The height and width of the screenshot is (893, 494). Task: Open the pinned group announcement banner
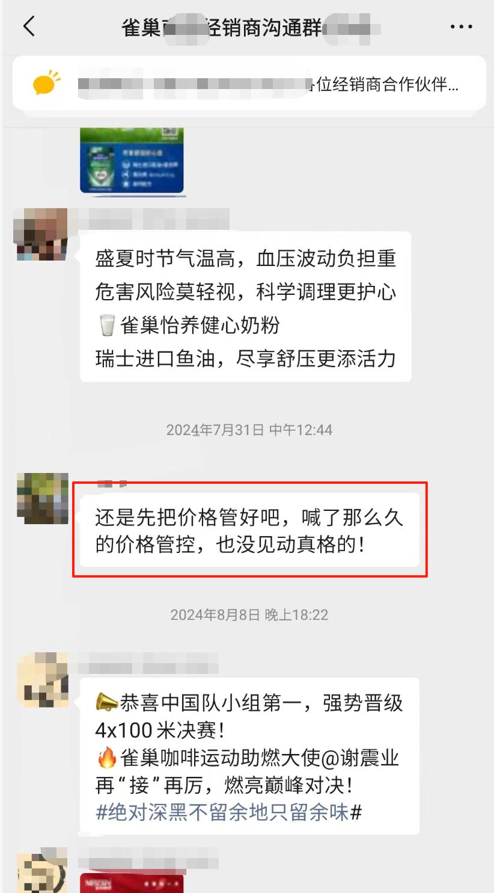point(249,84)
